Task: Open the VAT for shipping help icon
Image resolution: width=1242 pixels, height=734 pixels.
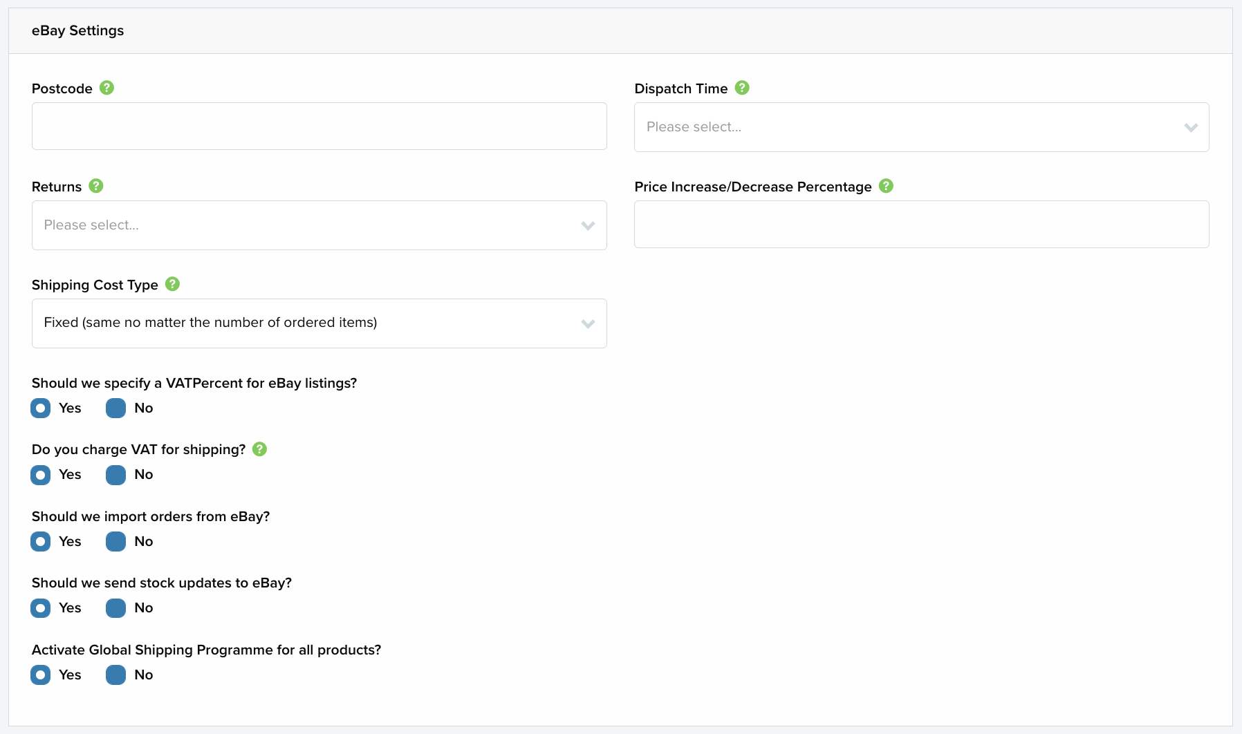Action: 260,449
